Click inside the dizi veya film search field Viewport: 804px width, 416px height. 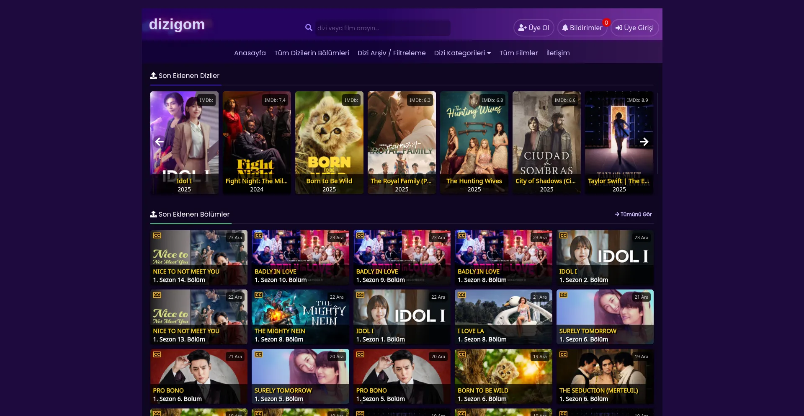tap(381, 28)
